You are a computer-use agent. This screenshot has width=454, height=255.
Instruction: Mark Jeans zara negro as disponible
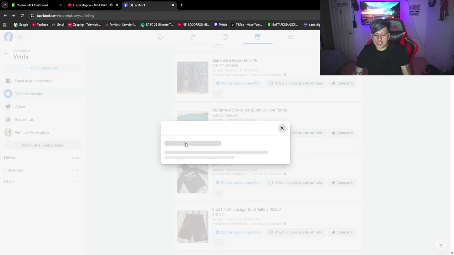pyautogui.click(x=238, y=83)
